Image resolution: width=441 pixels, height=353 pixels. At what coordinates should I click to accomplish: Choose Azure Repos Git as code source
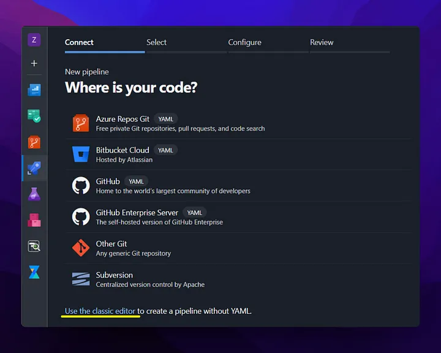point(238,123)
